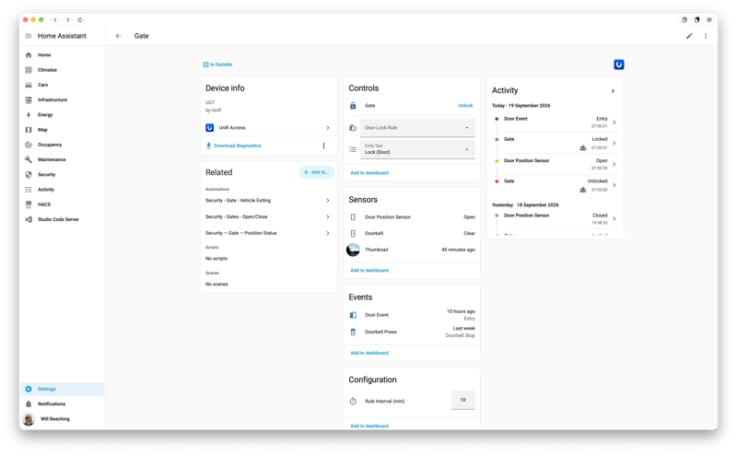737x455 pixels.
Task: Click Add to dashboard under Events
Action: tap(369, 353)
